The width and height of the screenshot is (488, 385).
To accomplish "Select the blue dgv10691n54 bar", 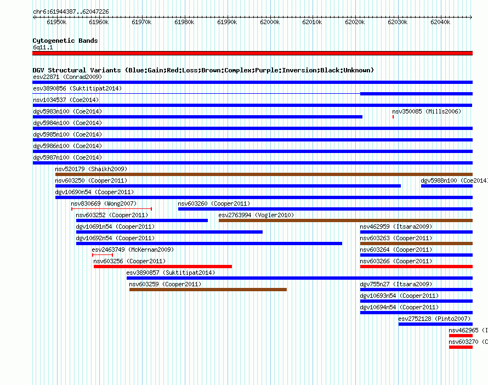I will 169,232.
